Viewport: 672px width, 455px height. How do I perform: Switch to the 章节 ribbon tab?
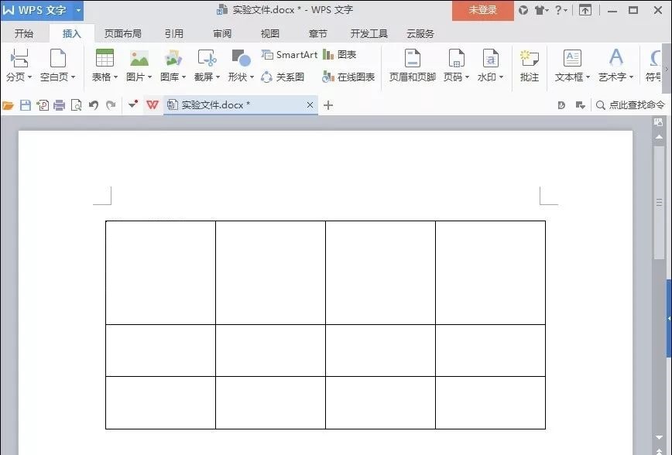(318, 33)
